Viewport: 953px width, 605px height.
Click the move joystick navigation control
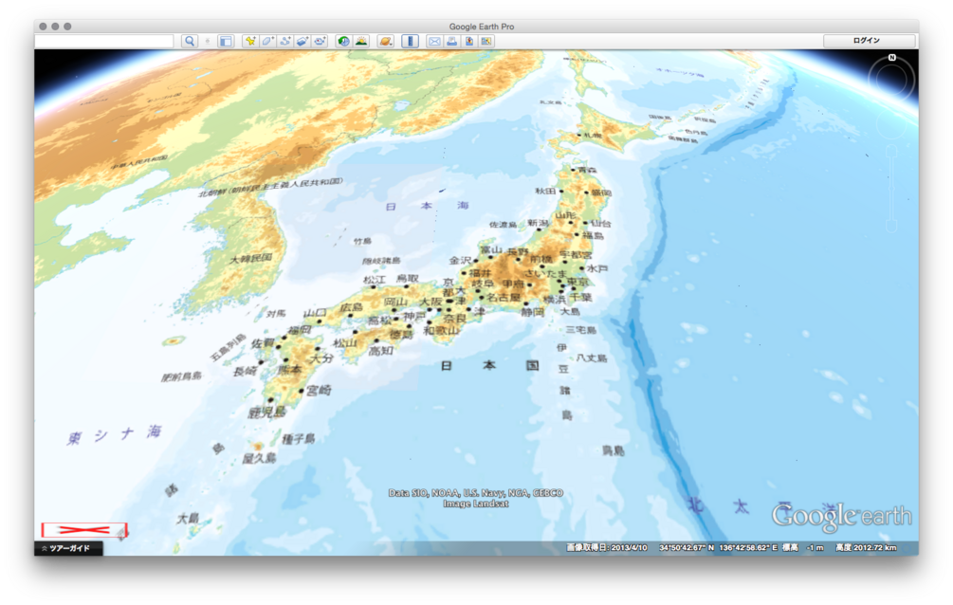pyautogui.click(x=891, y=125)
